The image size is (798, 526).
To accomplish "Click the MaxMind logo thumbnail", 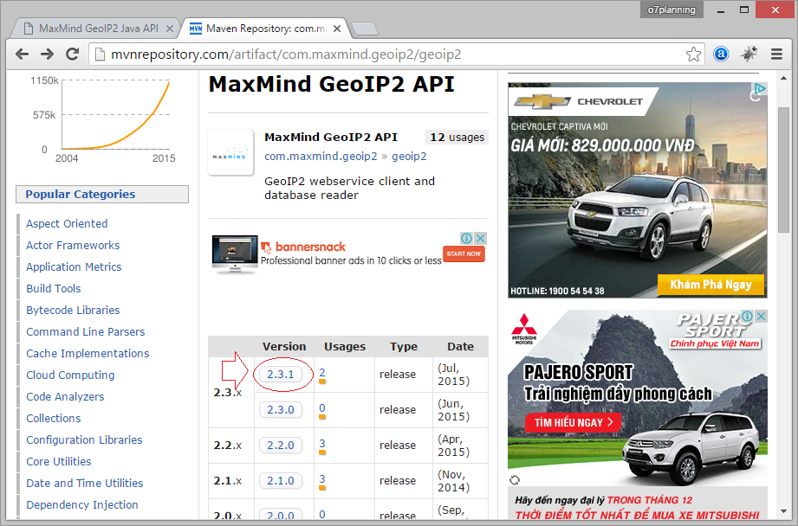I will [230, 152].
